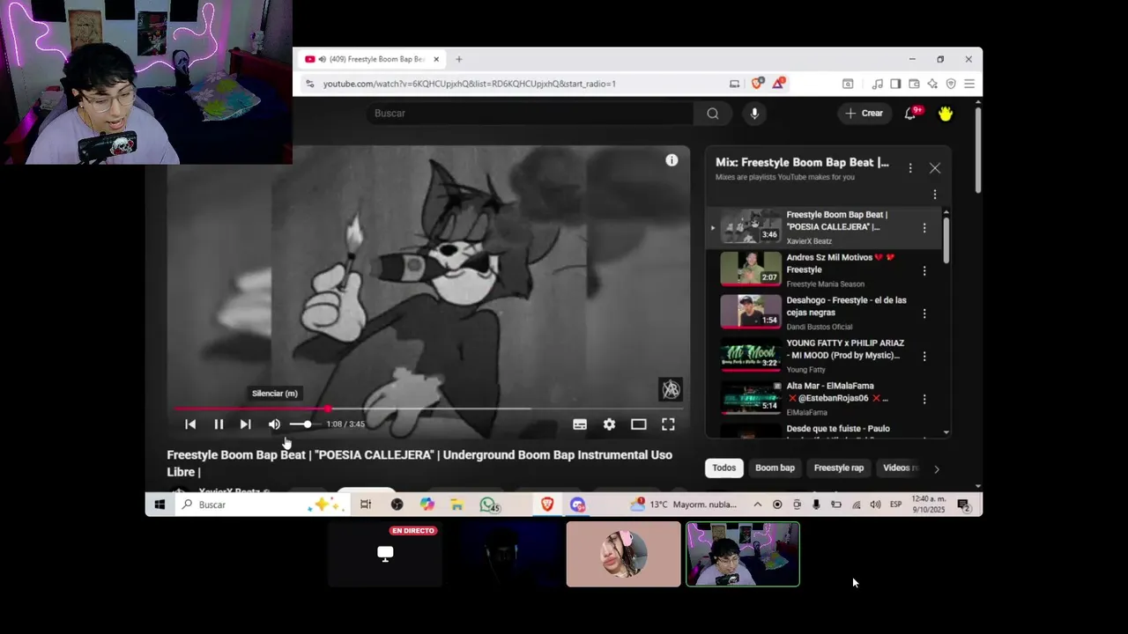Focus the YouTube Buscar search field

pyautogui.click(x=530, y=114)
